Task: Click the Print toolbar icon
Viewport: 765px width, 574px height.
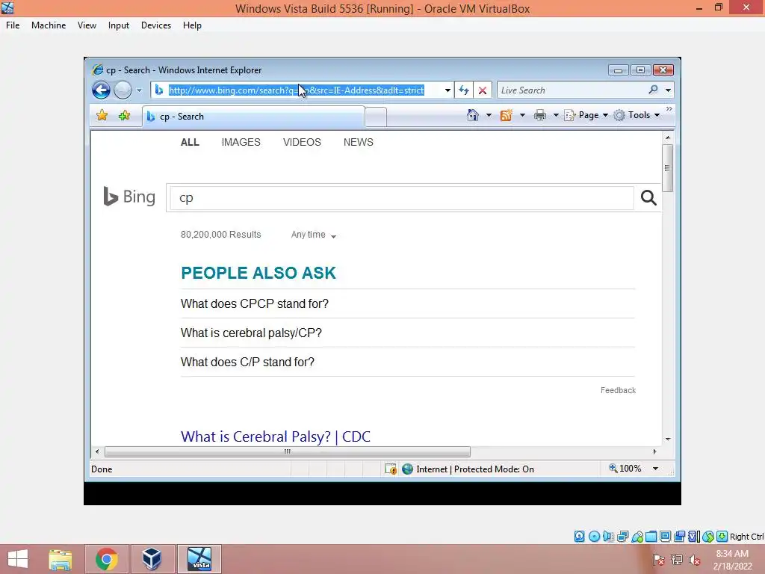Action: [540, 115]
